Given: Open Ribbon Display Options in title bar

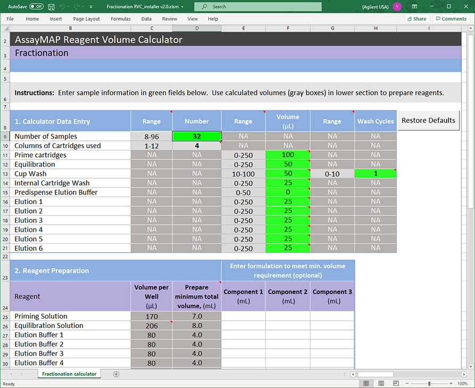Looking at the screenshot, I should pos(414,6).
